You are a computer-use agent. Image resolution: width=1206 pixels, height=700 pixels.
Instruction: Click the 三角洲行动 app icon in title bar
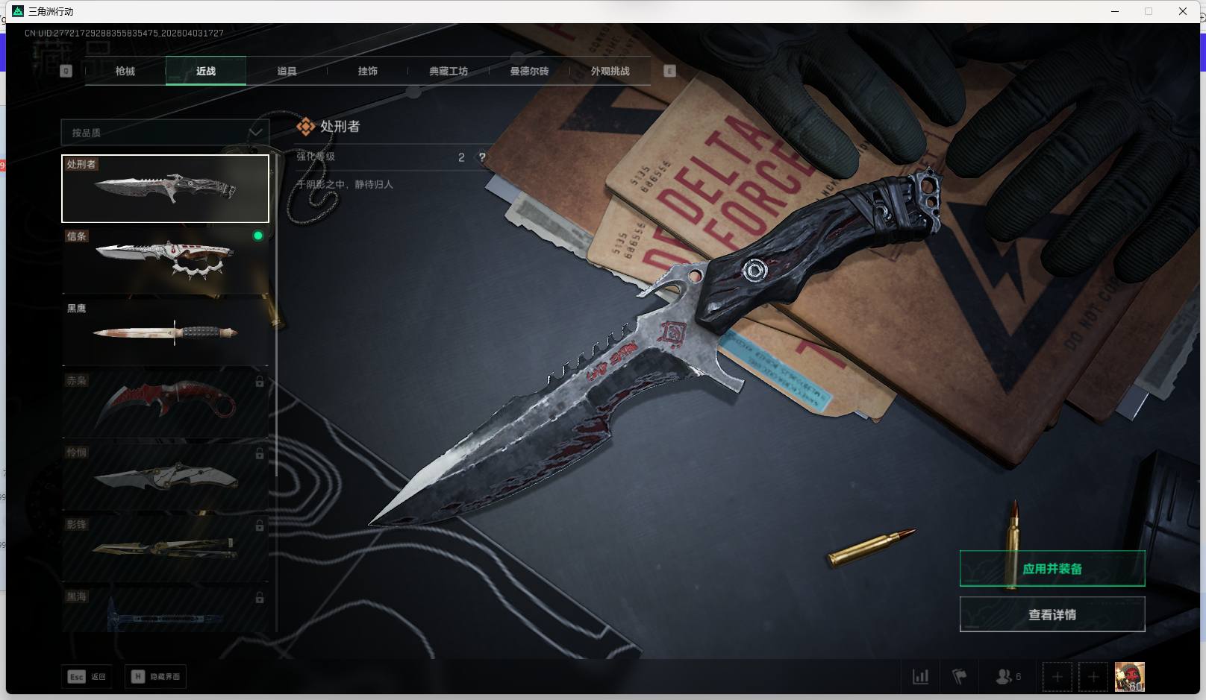point(18,11)
